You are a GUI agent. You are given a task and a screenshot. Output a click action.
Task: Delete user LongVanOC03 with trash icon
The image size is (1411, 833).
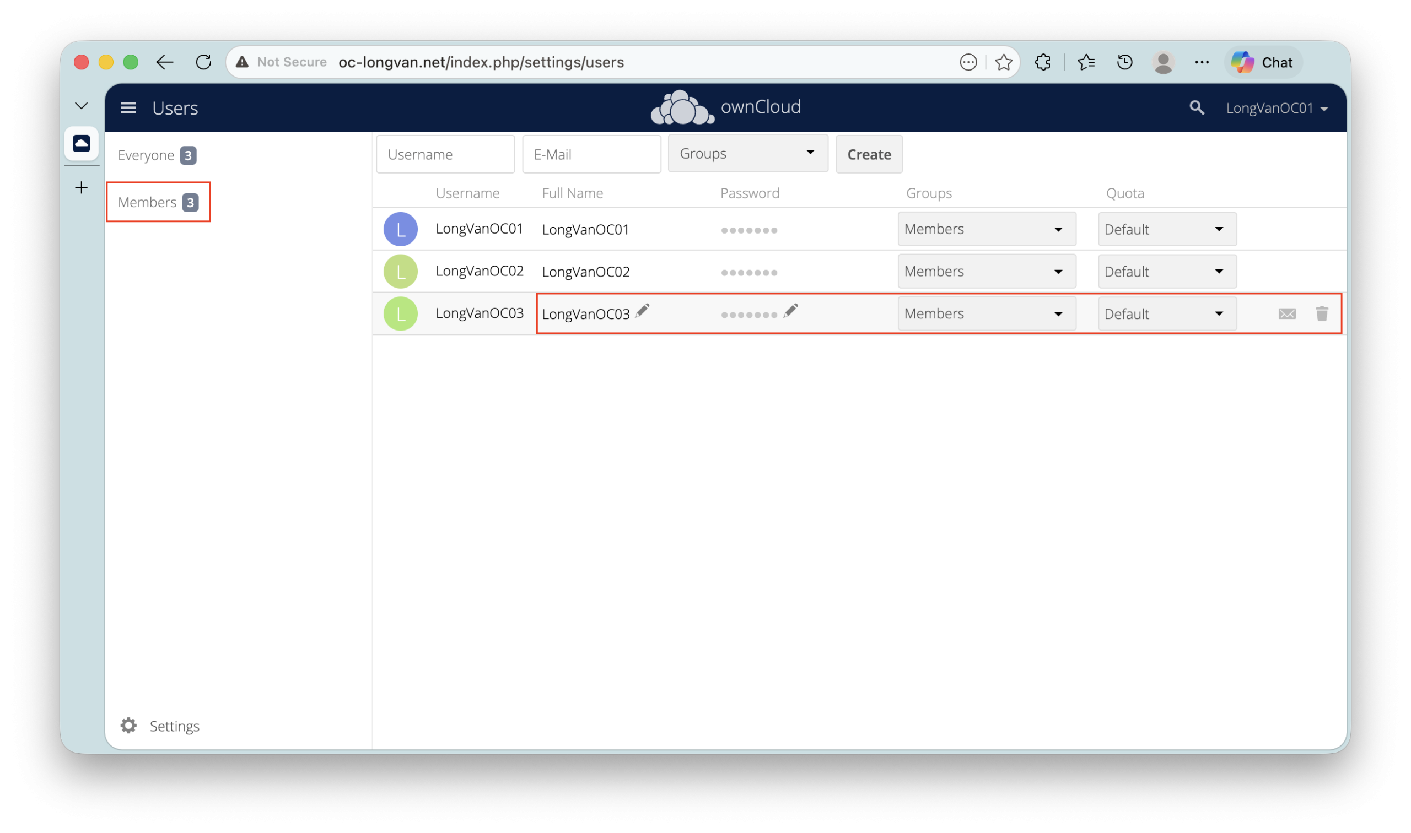(1322, 314)
